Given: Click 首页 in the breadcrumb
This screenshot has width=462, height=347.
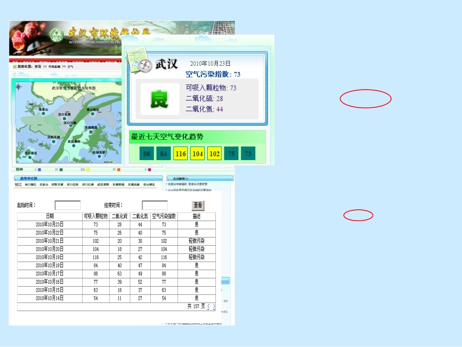Looking at the screenshot, I should pyautogui.click(x=38, y=67).
